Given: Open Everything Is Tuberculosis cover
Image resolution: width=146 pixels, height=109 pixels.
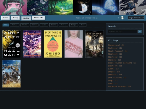Looking at the screenshot, I should point(53,44).
